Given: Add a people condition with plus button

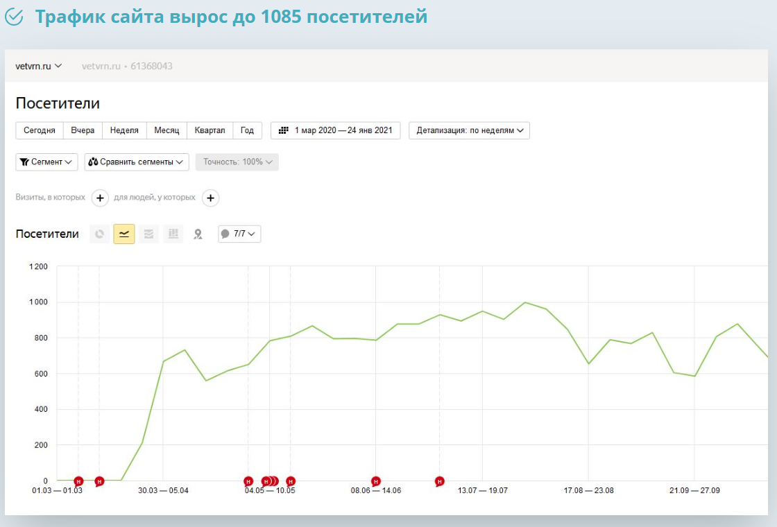Looking at the screenshot, I should 211,198.
